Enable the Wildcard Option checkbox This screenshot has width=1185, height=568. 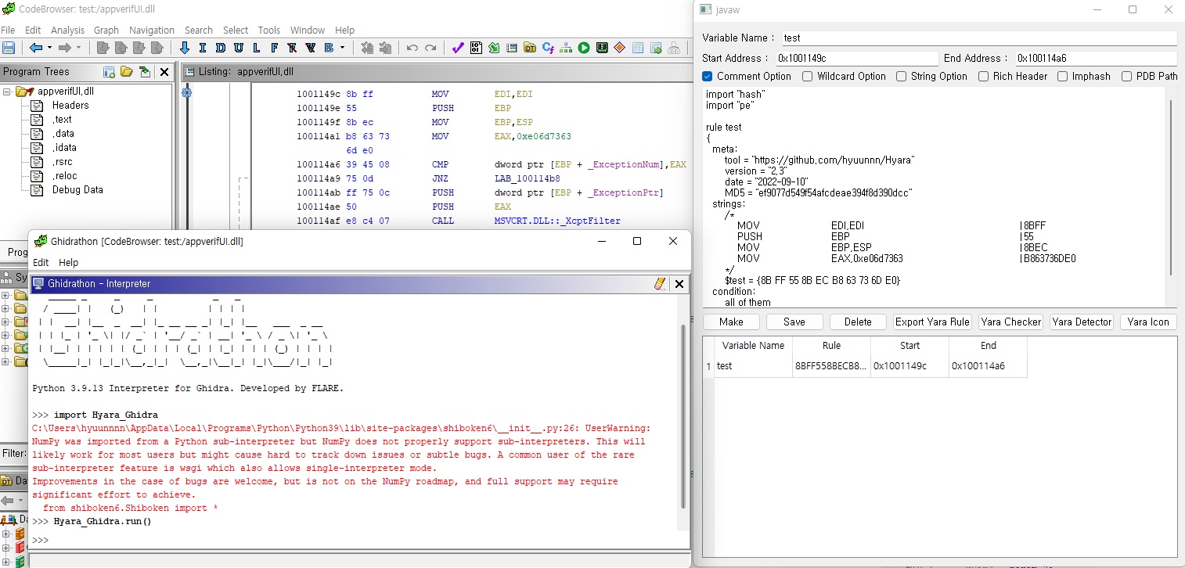(808, 77)
